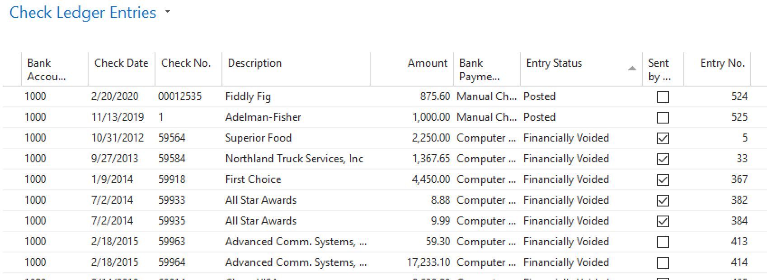The height and width of the screenshot is (280, 767).
Task: Toggle Sent checkbox for Fiddly Fig
Action: [663, 97]
